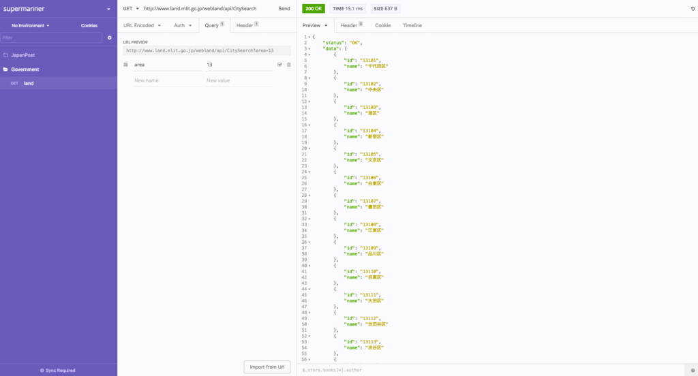This screenshot has height=376, width=698.
Task: Switch to the Query tab
Action: point(214,25)
